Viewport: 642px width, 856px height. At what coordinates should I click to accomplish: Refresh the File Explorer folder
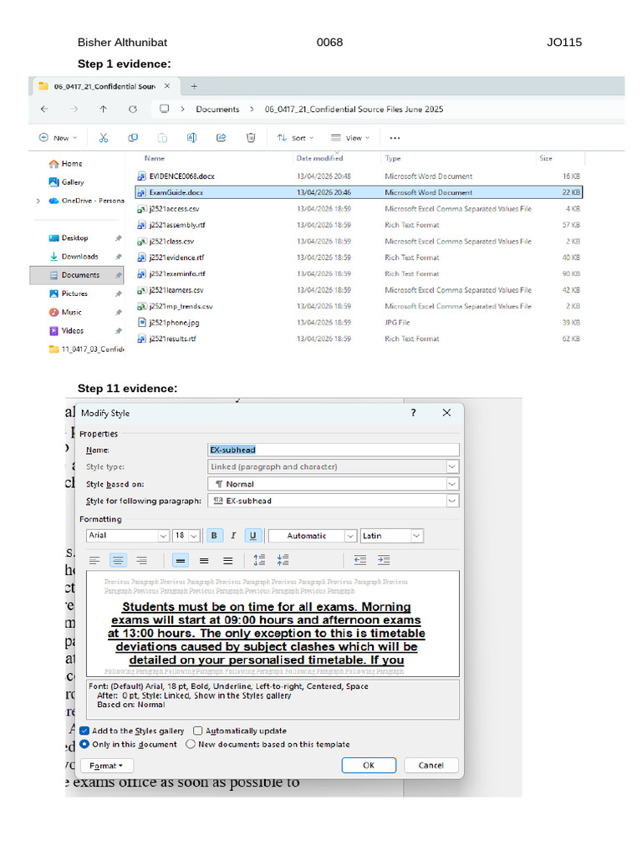click(133, 110)
